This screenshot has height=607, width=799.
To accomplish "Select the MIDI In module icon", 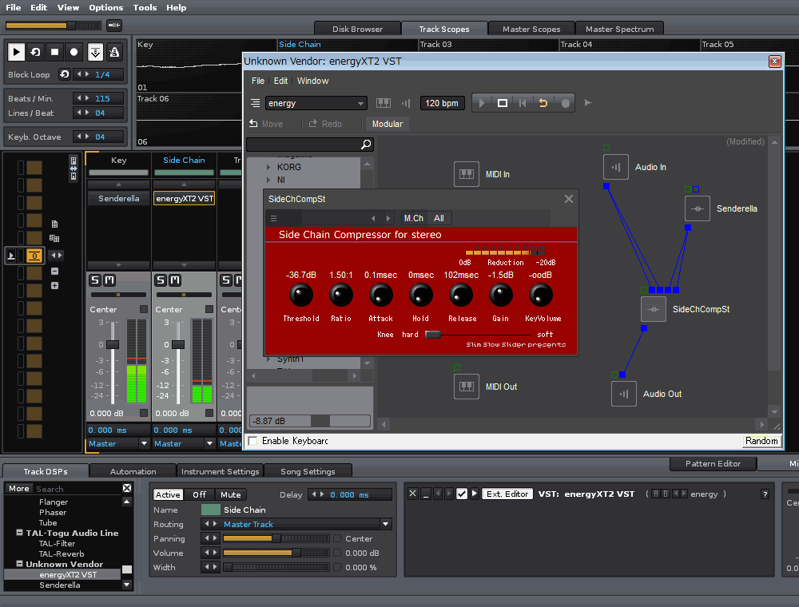I will 467,174.
